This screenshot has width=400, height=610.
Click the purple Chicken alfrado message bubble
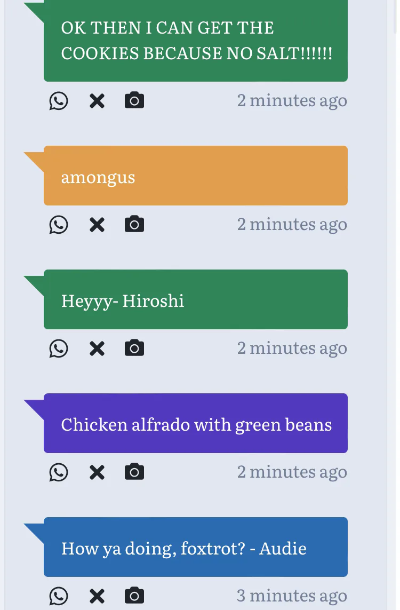[195, 423]
